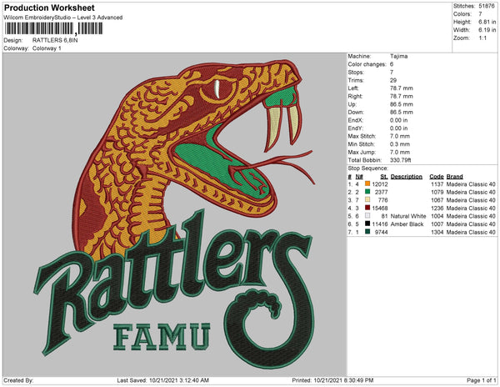Click the 'Created By:' label
Image resolution: width=500 pixels, height=387 pixels.
[18, 380]
